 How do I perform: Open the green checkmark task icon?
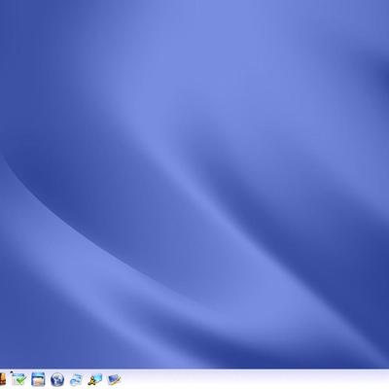tap(19, 378)
